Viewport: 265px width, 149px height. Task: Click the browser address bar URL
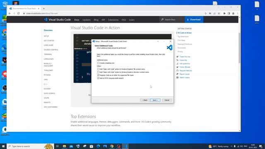[42, 13]
